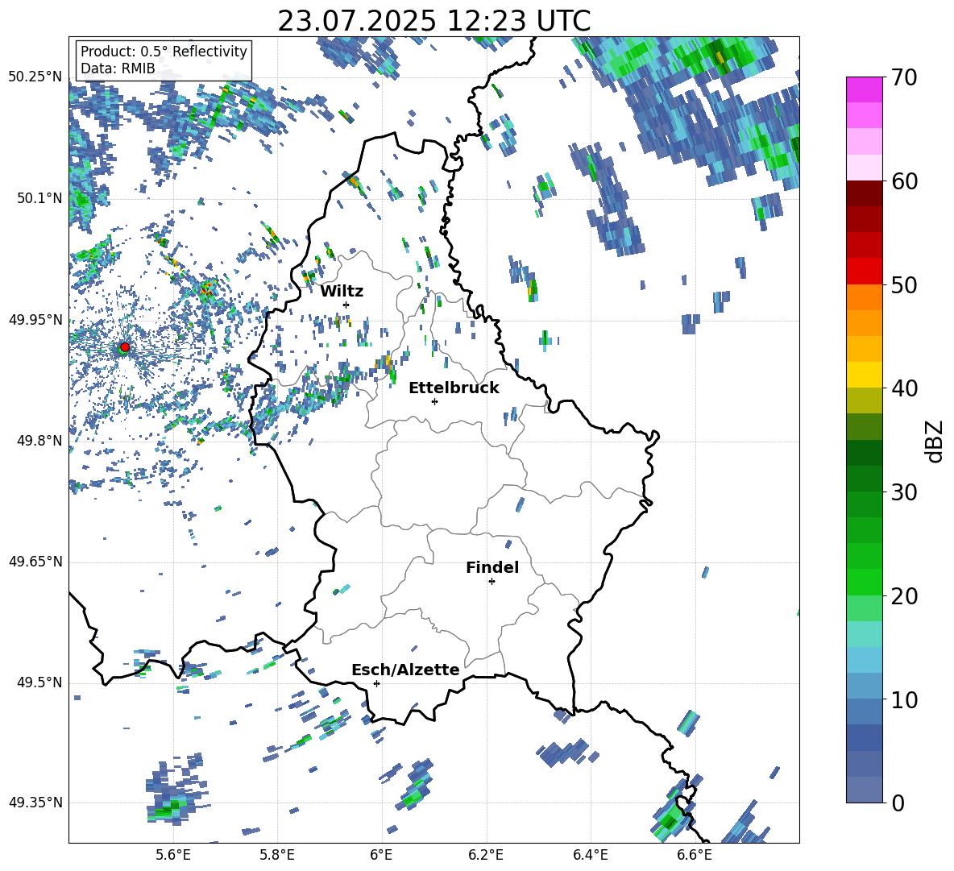Click the Data: RMIB text
The height and width of the screenshot is (871, 954).
coord(118,68)
